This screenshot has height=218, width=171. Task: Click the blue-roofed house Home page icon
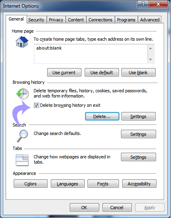(22, 42)
